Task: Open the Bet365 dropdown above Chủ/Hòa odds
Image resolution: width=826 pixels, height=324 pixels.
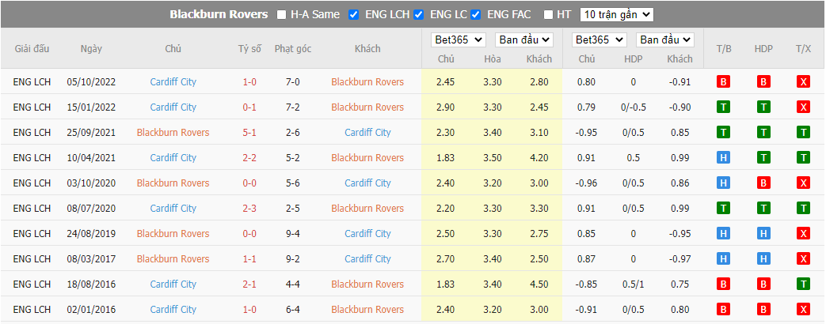Action: [x=459, y=40]
